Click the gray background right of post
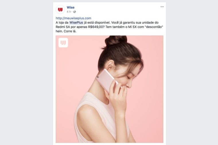The image size is (218, 145). (x=192, y=73)
